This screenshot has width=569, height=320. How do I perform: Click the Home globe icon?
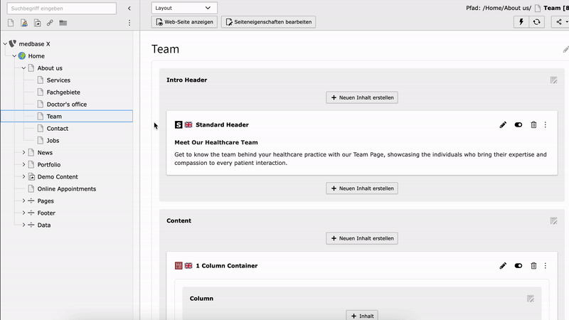coord(22,56)
